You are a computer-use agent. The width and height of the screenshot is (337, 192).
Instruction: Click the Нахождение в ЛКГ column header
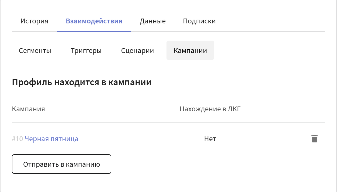pos(210,109)
